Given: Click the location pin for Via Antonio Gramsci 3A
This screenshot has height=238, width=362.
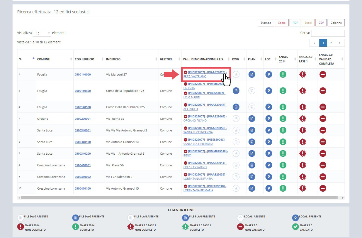Looking at the screenshot, I should click(x=267, y=142).
